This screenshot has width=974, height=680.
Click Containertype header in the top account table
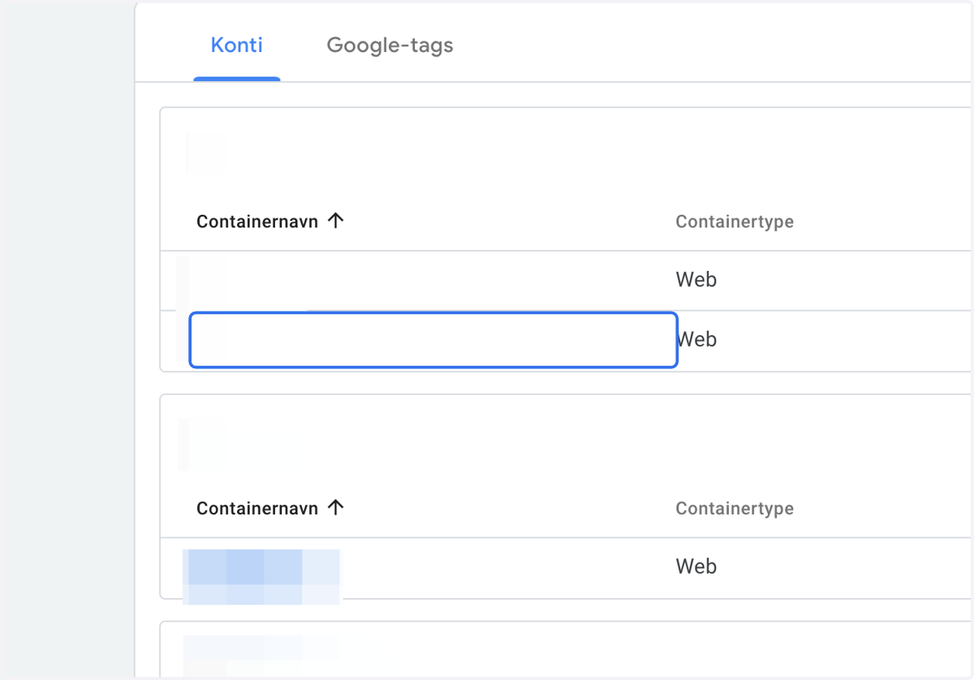click(x=735, y=222)
